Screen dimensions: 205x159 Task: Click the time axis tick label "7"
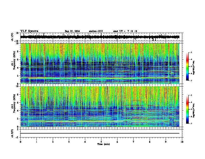[134, 142]
